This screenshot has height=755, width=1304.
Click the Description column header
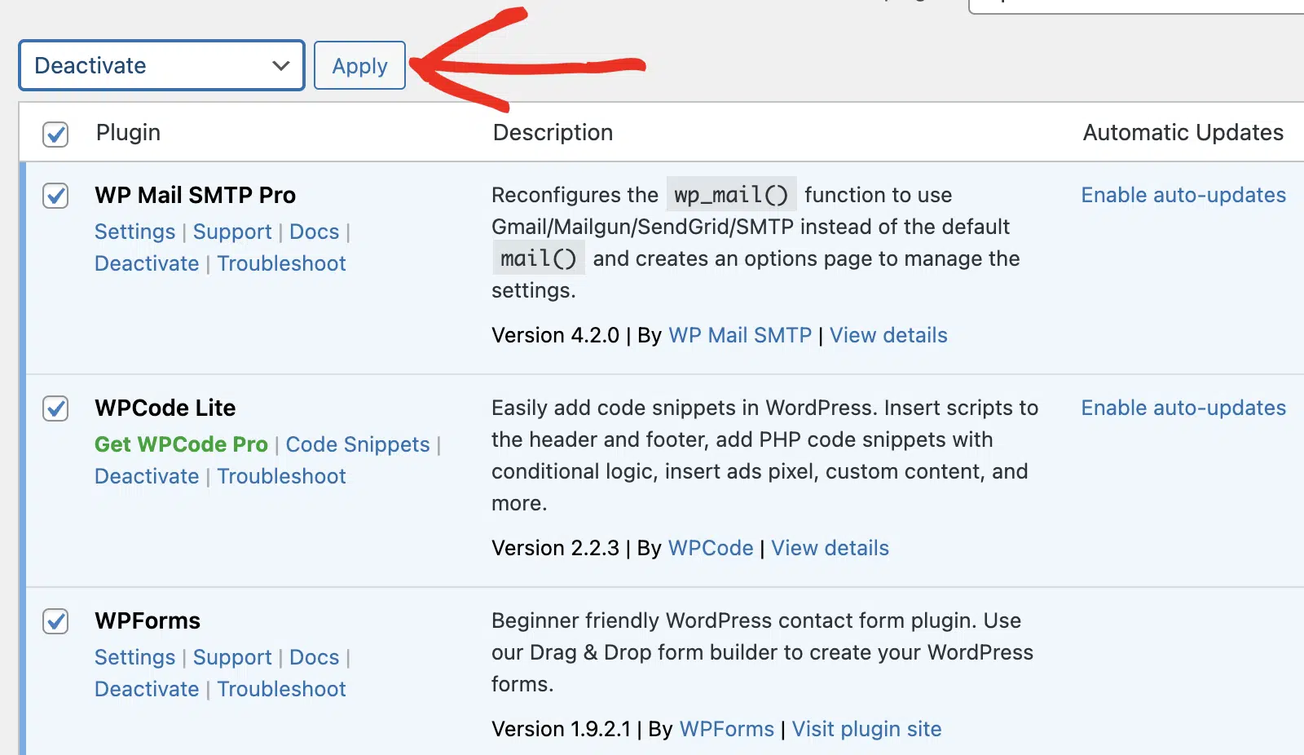(553, 132)
